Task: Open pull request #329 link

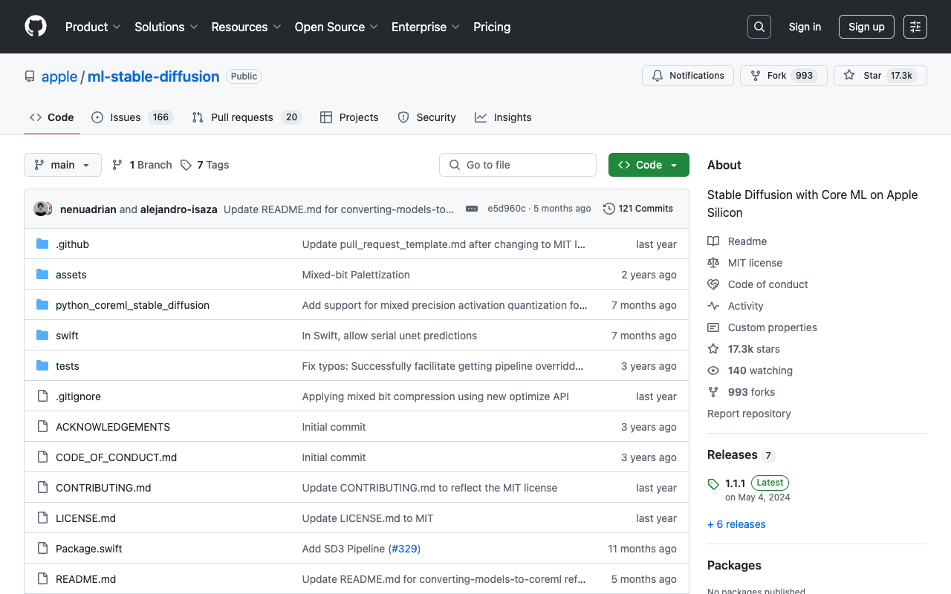Action: pyautogui.click(x=404, y=549)
